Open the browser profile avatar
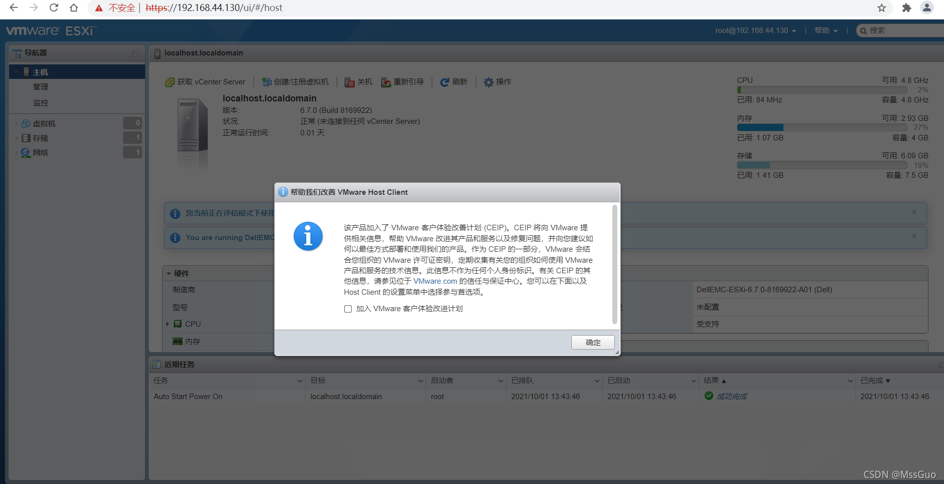The image size is (944, 484). 926,7
